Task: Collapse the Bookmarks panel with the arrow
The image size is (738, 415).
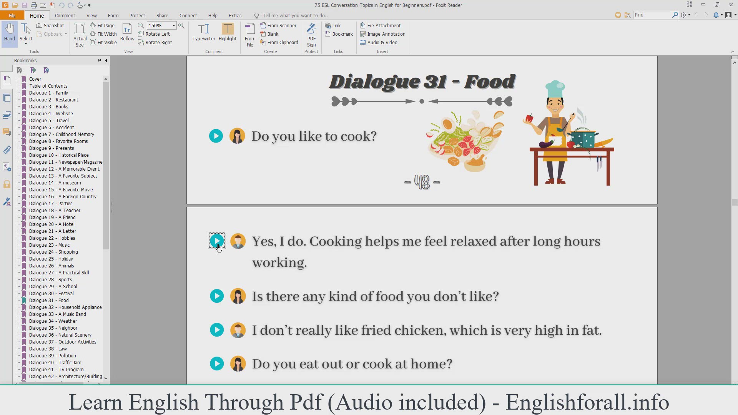Action: 106,60
